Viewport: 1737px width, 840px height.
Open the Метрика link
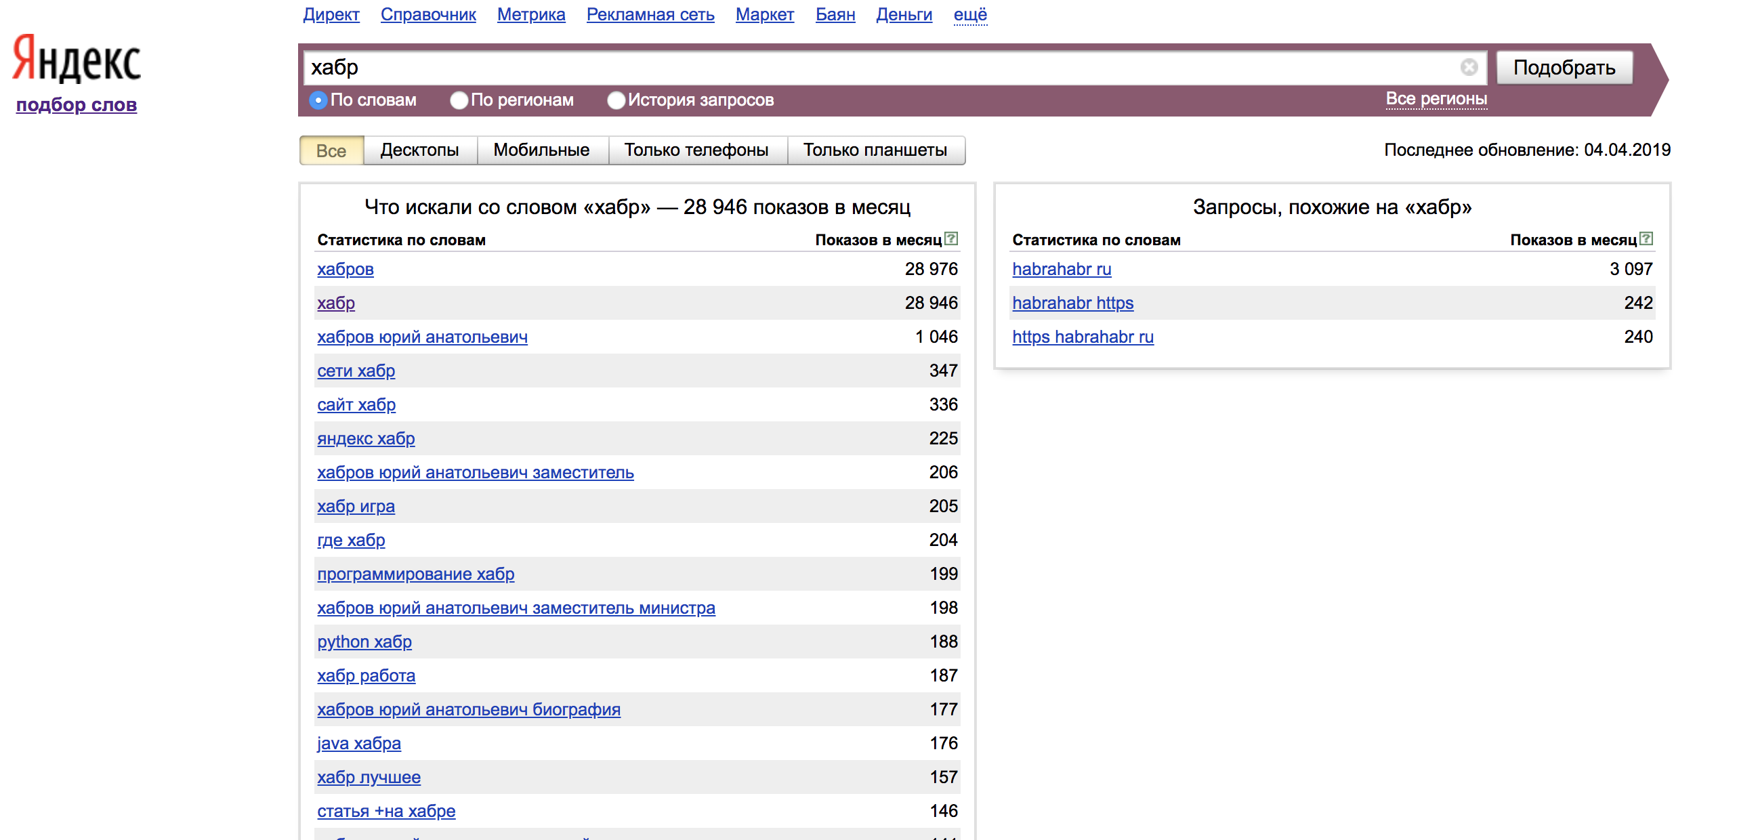coord(531,14)
